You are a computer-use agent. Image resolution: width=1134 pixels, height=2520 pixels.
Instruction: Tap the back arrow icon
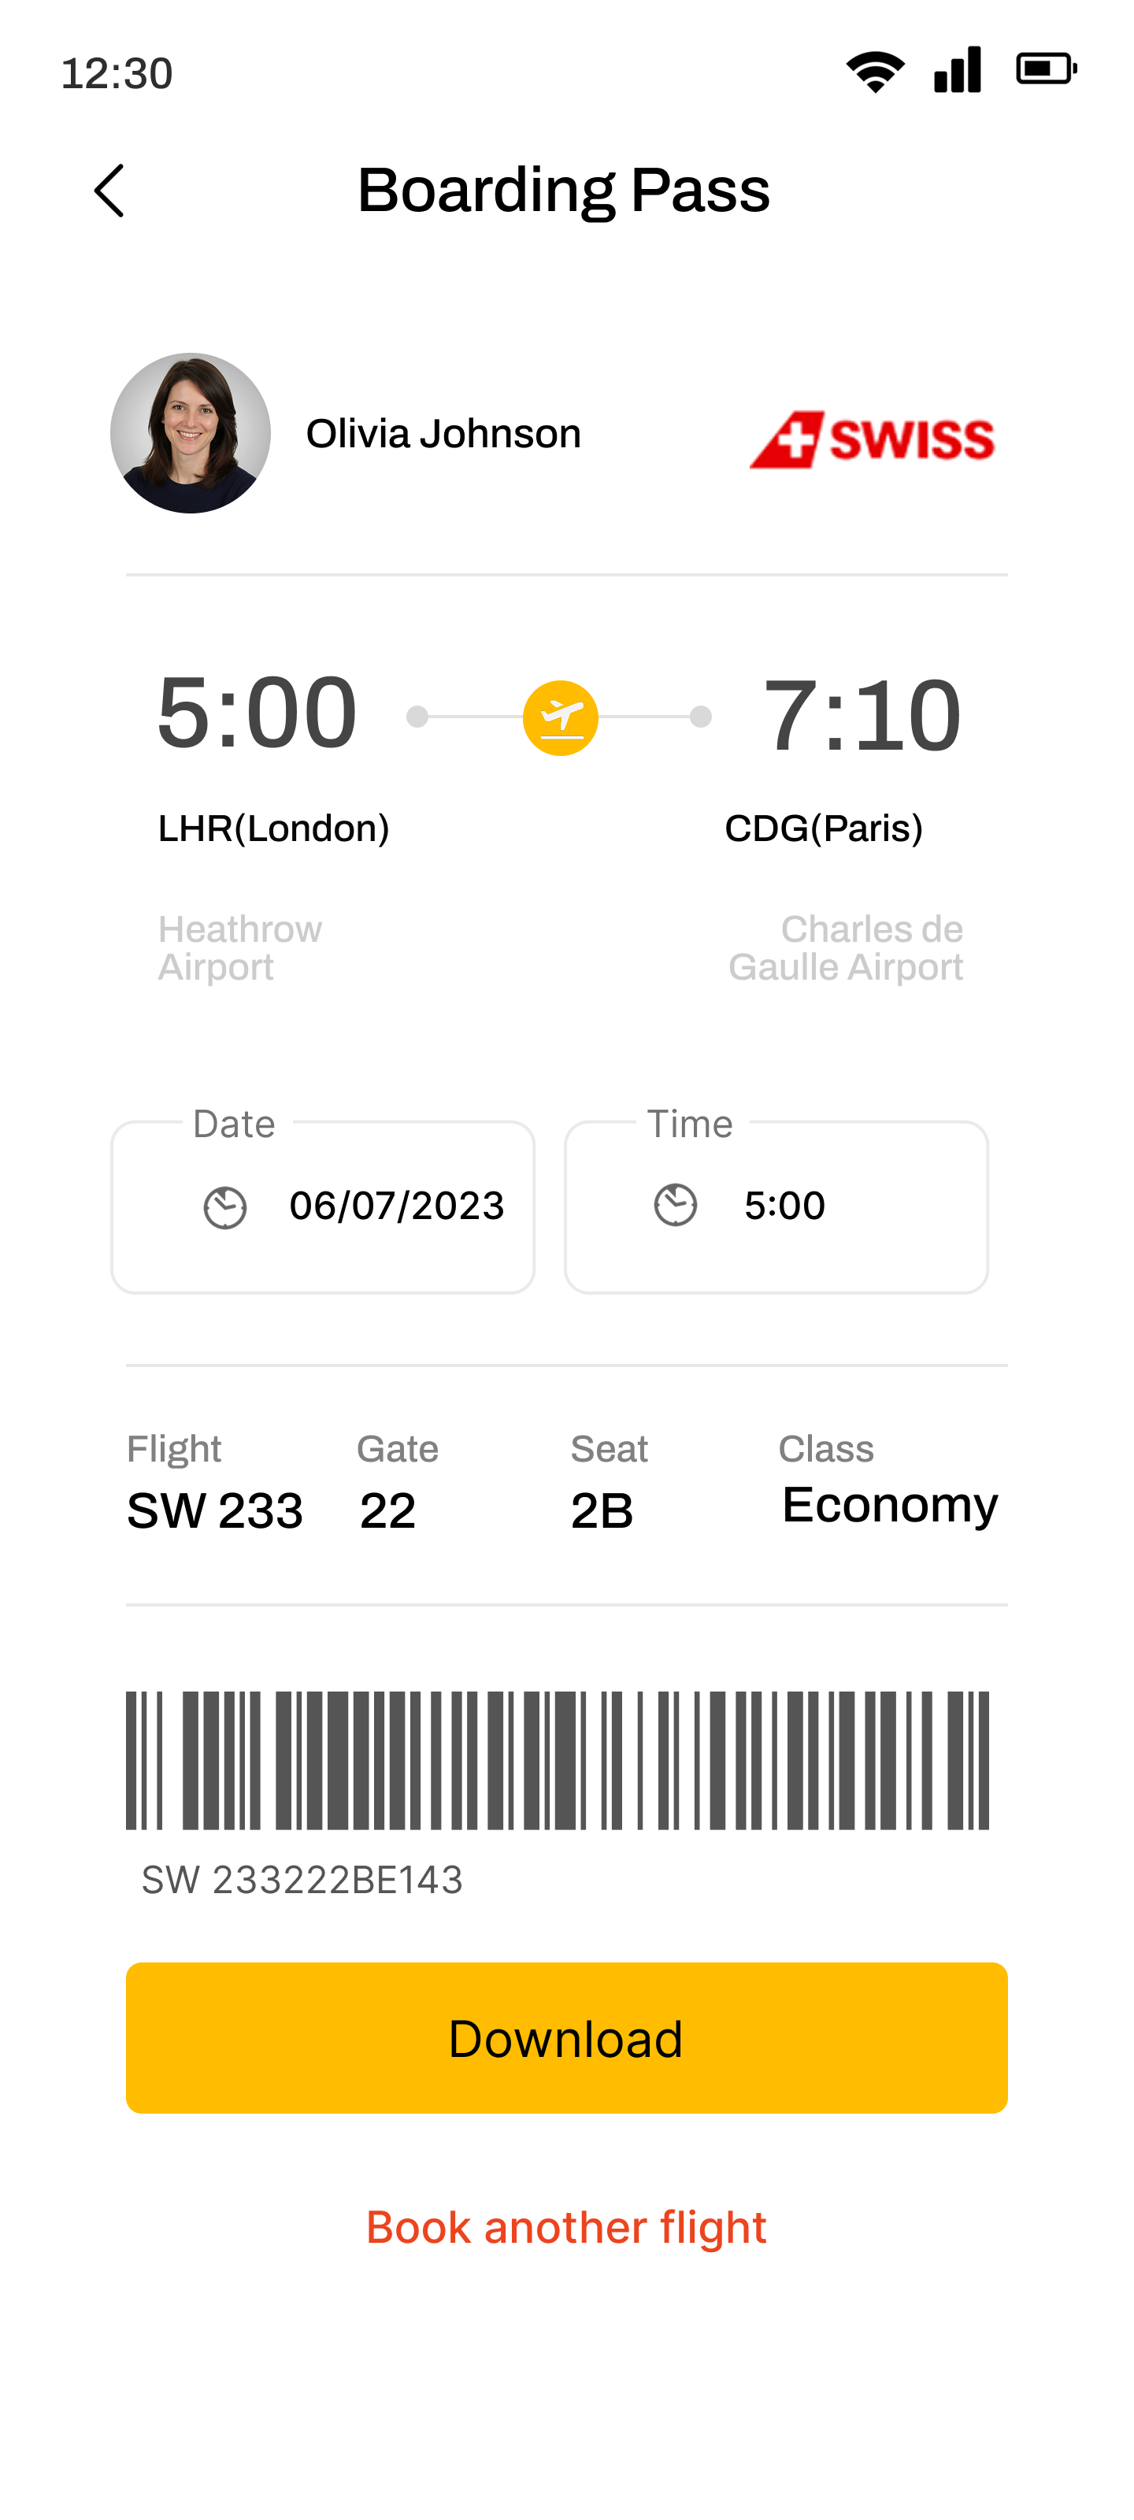pos(109,190)
